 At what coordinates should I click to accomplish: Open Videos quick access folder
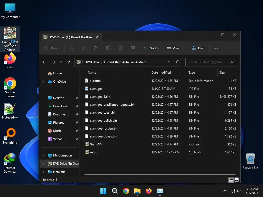click(55, 139)
